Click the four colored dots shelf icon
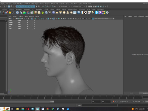The width and height of the screenshot is (148, 111). click(104, 13)
